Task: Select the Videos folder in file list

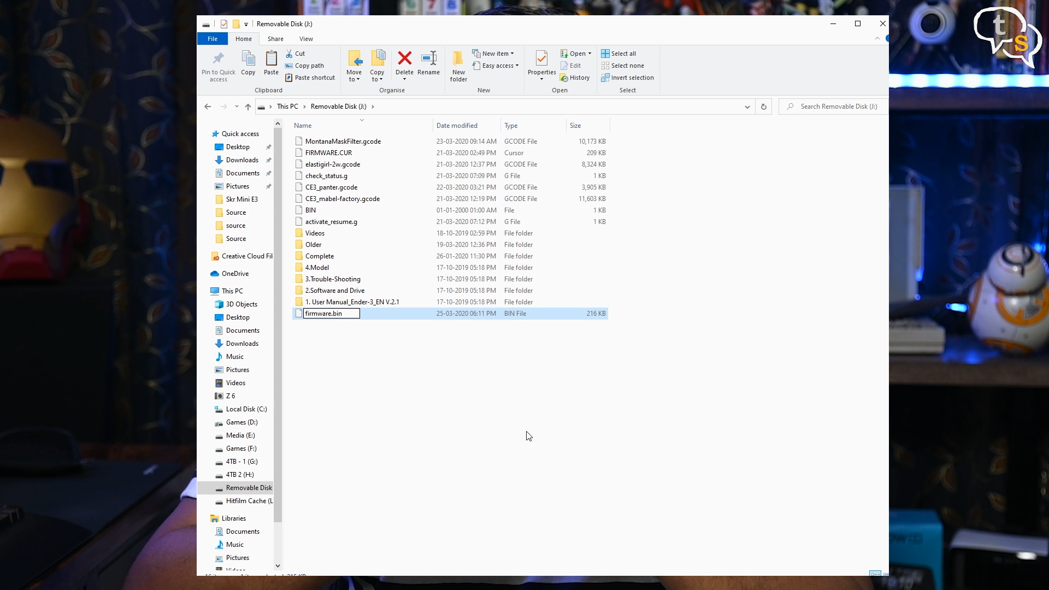Action: click(x=315, y=233)
